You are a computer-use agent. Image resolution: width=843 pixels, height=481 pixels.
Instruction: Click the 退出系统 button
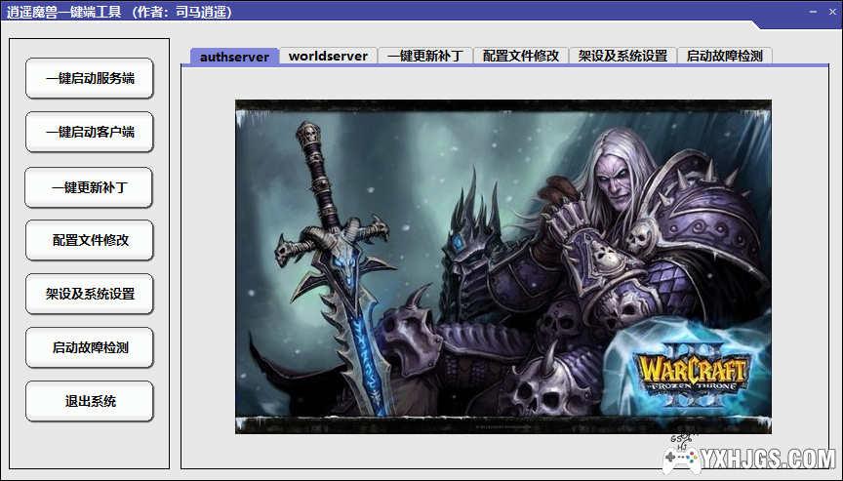(90, 401)
